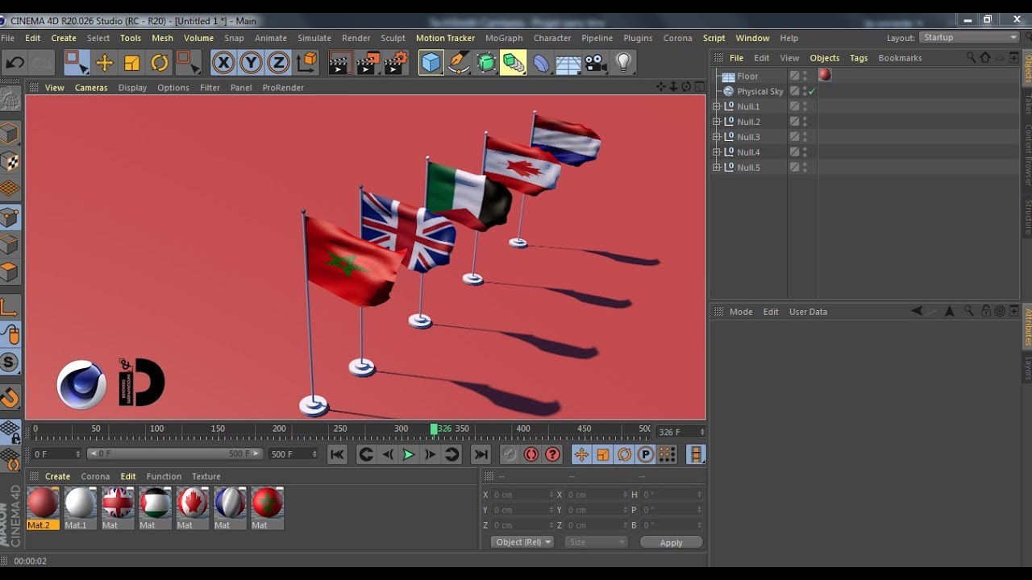1032x580 pixels.
Task: Click Record Active Objects key icon
Action: click(x=510, y=454)
